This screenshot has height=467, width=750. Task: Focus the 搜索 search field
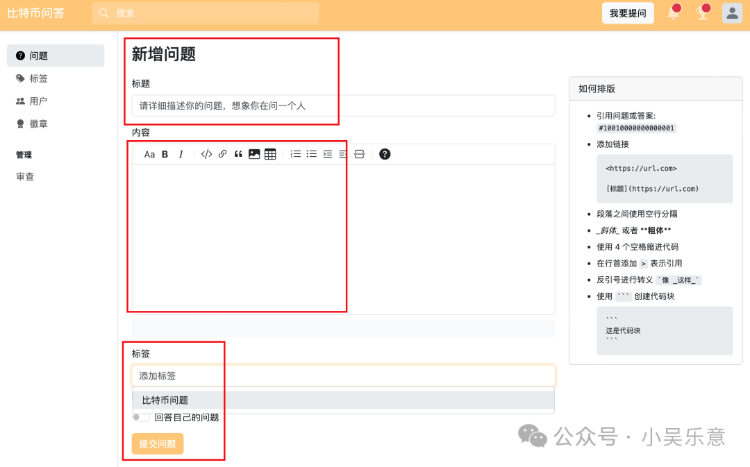(206, 13)
